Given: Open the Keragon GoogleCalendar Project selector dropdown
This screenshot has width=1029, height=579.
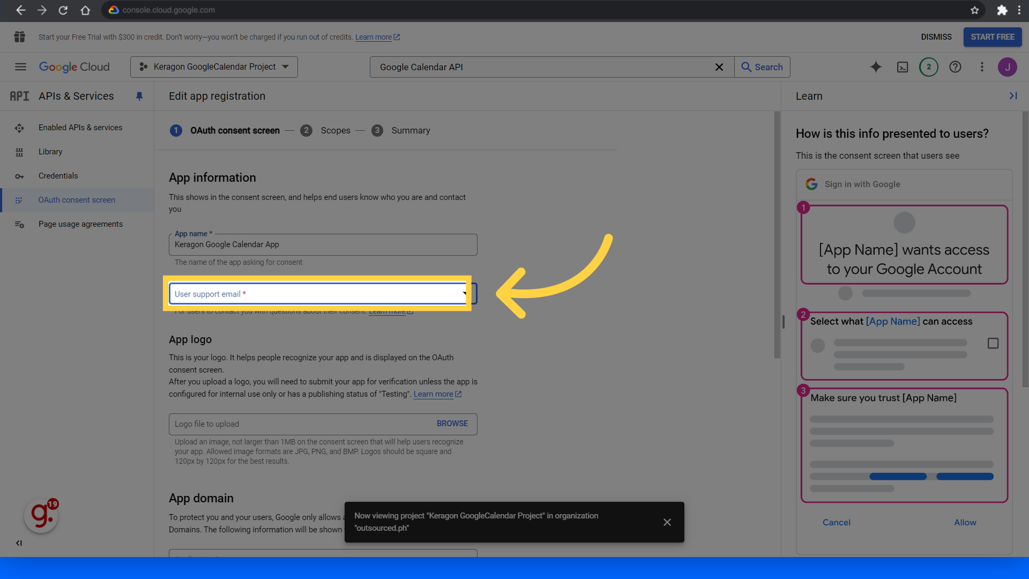Looking at the screenshot, I should click(214, 67).
